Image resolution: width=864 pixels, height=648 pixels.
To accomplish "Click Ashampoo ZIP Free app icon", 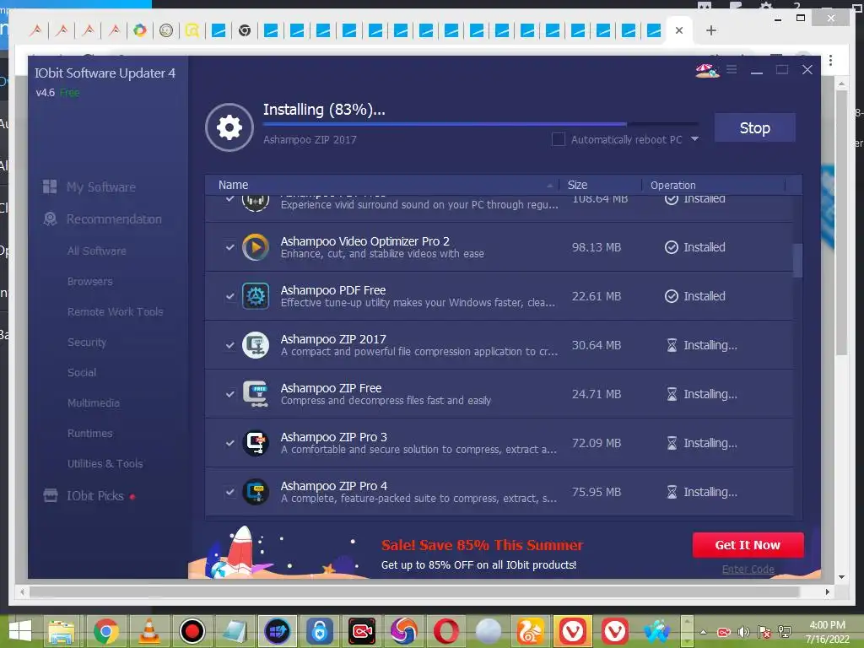I will tap(256, 394).
